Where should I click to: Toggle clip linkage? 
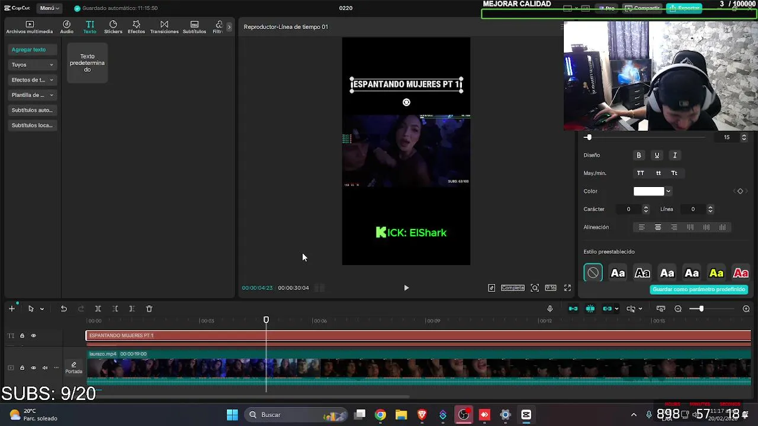coord(607,309)
